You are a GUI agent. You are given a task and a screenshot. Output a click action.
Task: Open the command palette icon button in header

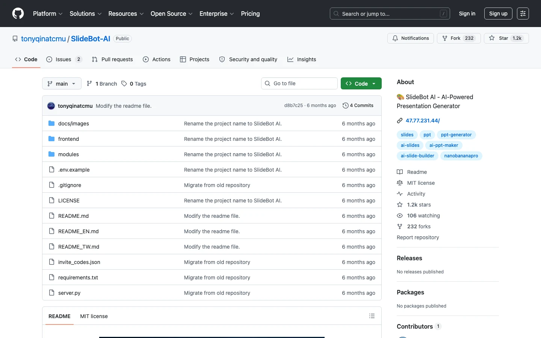(x=523, y=14)
